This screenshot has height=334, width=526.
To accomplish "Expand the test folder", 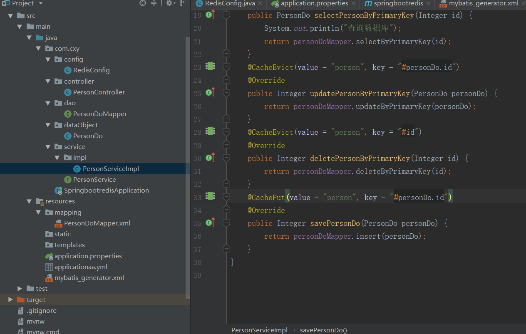I will (20, 289).
